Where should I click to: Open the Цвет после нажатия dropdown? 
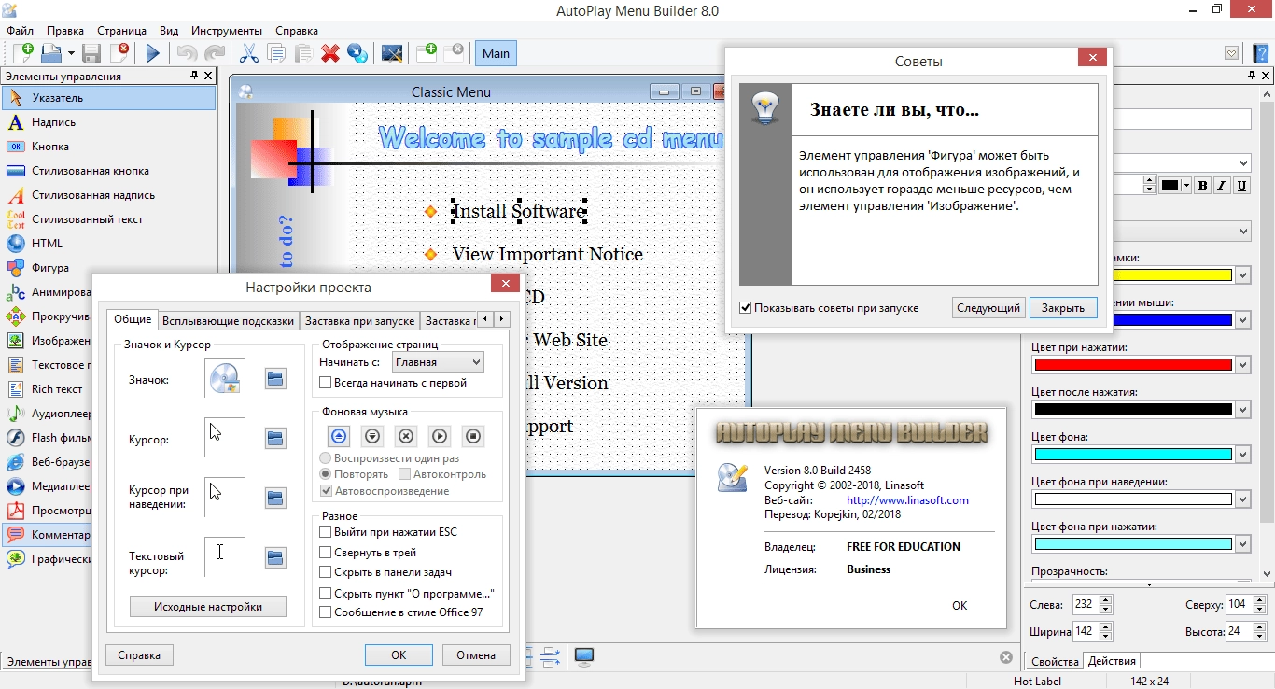pyautogui.click(x=1242, y=410)
